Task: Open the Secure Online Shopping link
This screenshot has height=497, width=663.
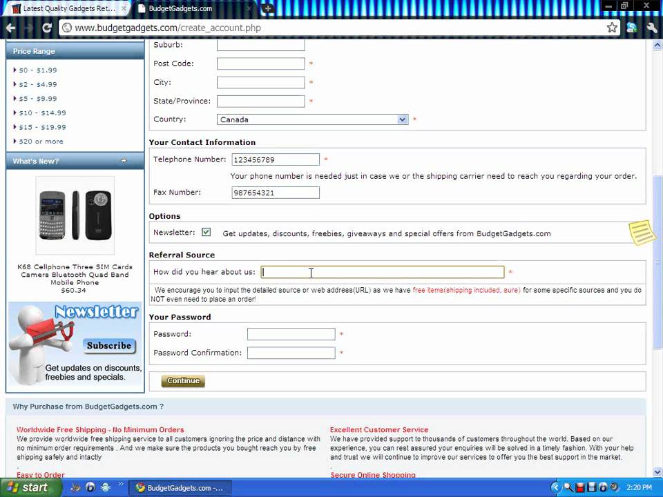Action: 373,475
